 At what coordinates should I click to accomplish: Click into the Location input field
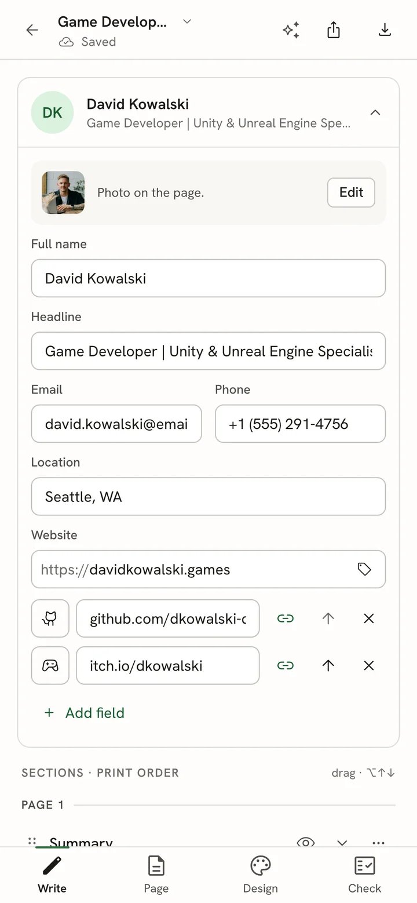(209, 497)
